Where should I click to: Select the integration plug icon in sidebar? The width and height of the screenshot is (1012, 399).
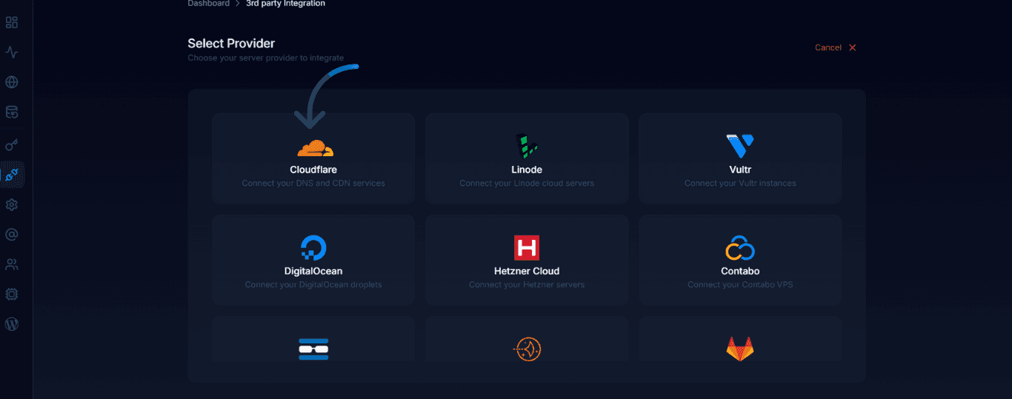tap(12, 175)
